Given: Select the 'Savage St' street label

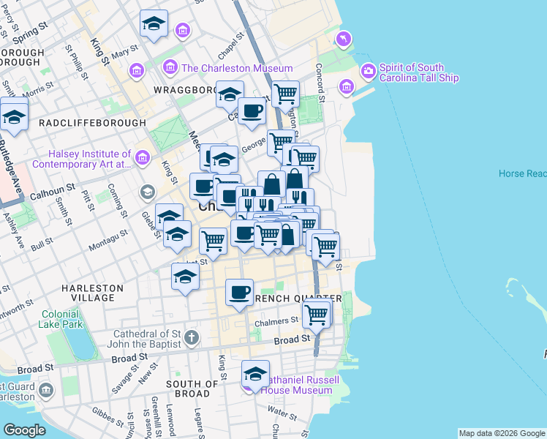Looking at the screenshot, I should coord(126,379).
